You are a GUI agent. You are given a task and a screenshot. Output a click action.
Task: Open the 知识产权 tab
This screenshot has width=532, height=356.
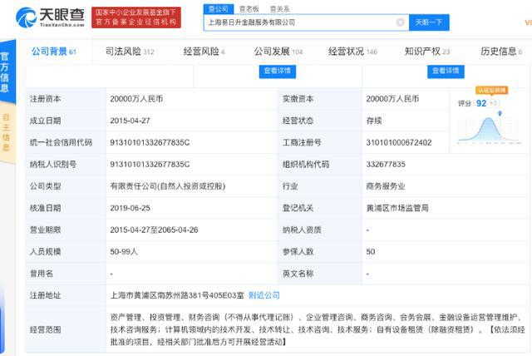coord(426,52)
